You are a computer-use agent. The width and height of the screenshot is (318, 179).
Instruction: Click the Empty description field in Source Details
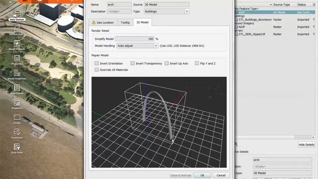282,167
